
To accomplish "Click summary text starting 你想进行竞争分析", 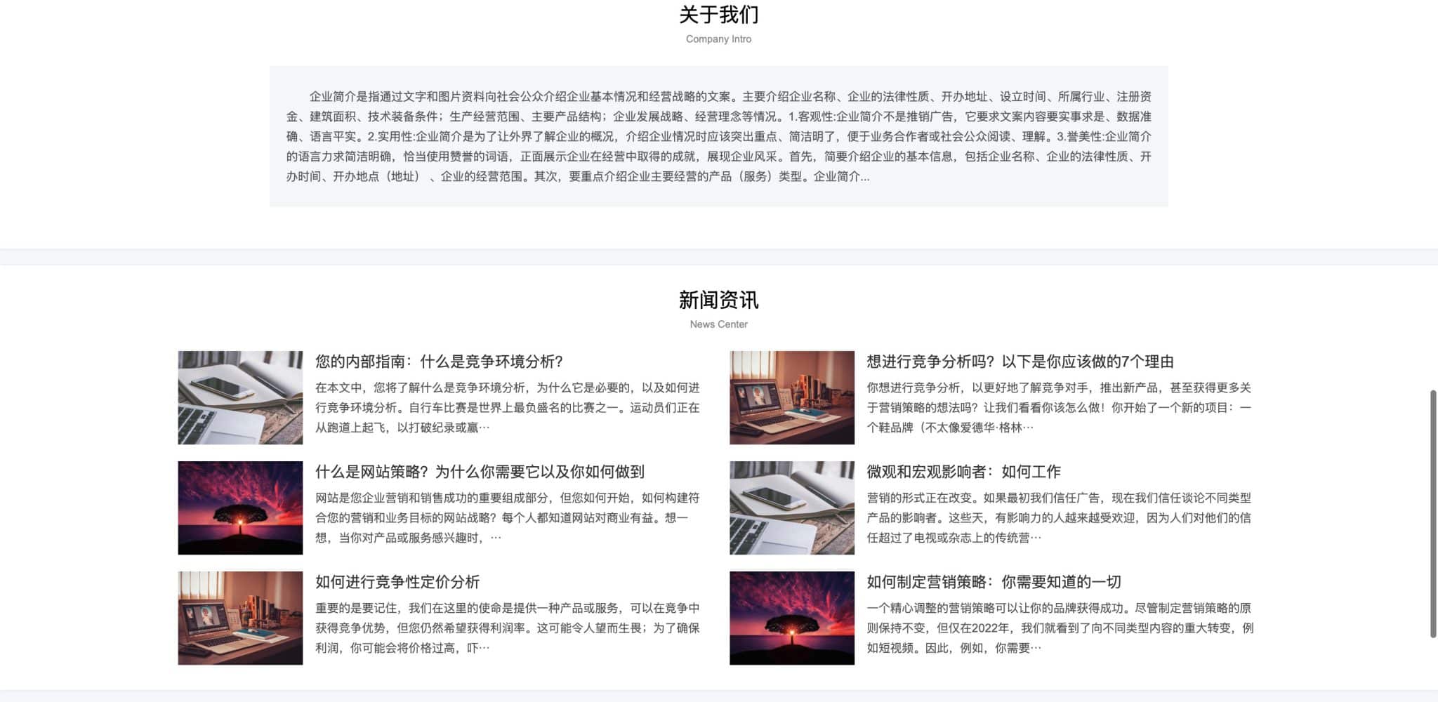I will click(x=1059, y=407).
